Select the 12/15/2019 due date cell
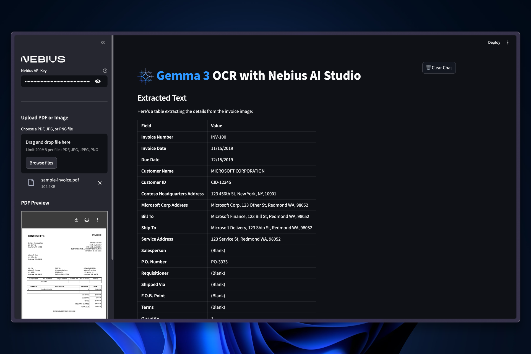 click(x=262, y=160)
